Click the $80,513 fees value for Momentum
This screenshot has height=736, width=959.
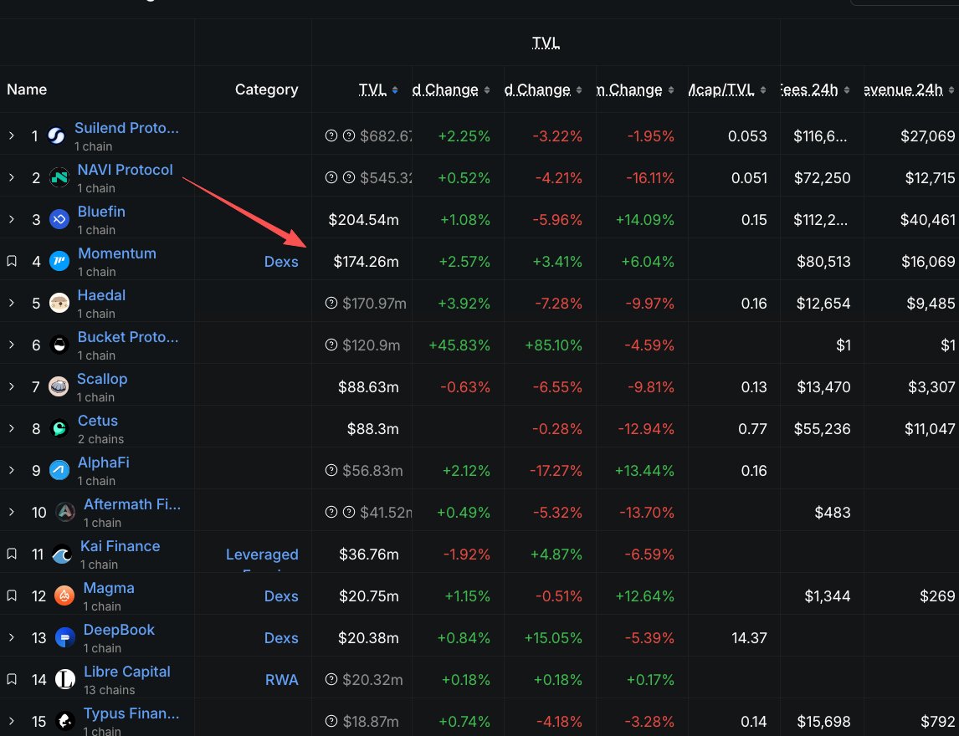pyautogui.click(x=823, y=262)
